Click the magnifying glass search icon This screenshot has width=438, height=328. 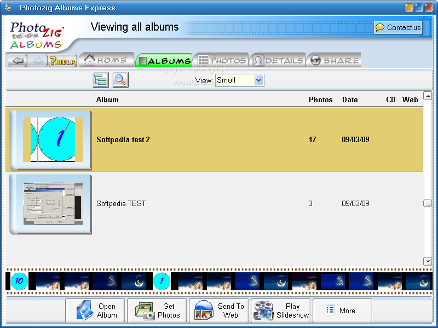point(120,80)
